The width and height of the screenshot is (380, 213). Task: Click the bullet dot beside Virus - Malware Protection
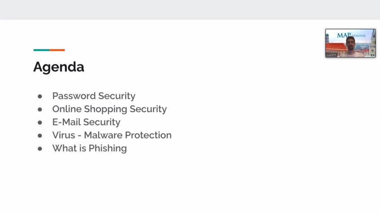tap(40, 135)
